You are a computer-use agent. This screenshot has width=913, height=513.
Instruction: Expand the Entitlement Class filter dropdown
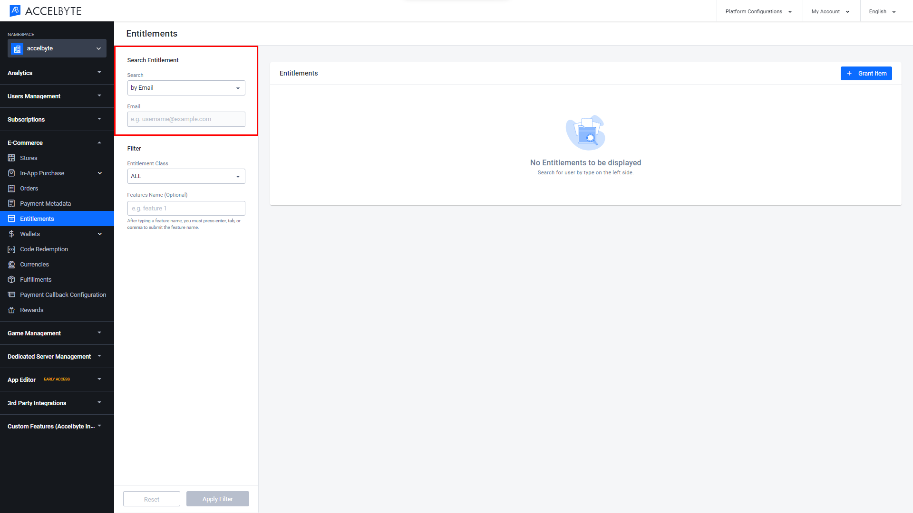click(x=185, y=176)
